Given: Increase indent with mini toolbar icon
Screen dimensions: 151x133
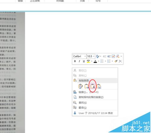Looking at the screenshot, I should point(109,56).
